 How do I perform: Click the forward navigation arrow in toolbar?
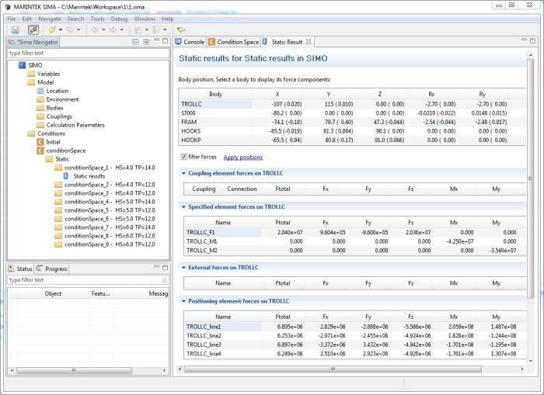click(113, 29)
